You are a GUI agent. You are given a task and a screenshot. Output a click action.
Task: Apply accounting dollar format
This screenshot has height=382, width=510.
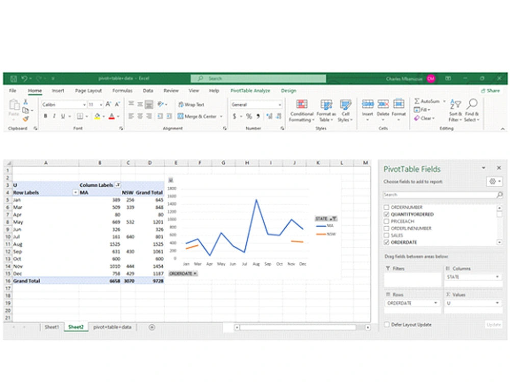[x=235, y=116]
